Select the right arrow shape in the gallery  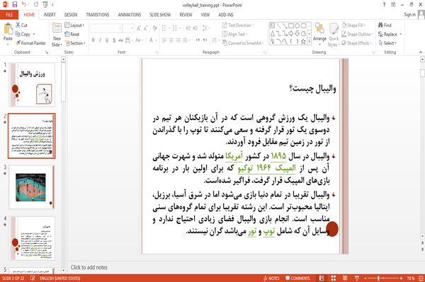tap(291, 33)
